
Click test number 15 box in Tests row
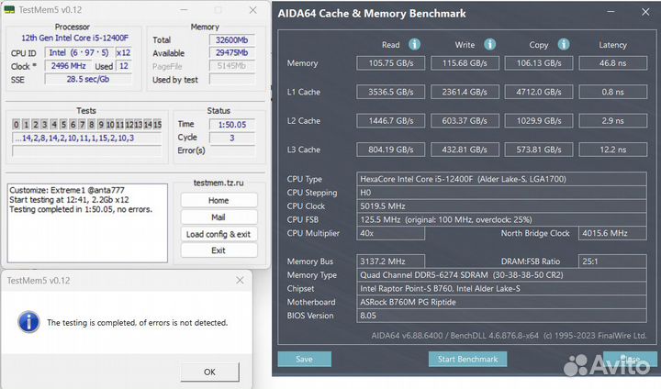157,125
